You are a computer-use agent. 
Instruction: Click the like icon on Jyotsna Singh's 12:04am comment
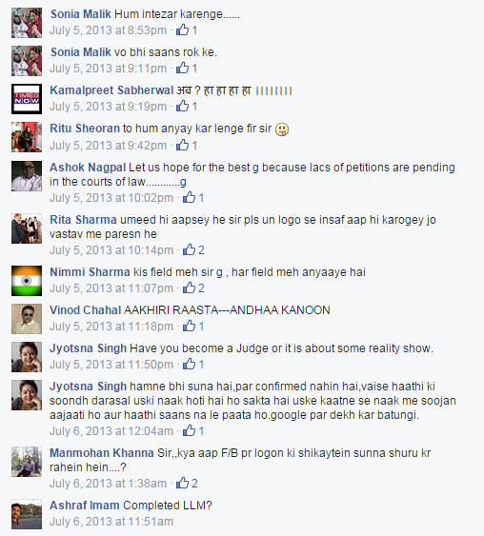click(190, 430)
